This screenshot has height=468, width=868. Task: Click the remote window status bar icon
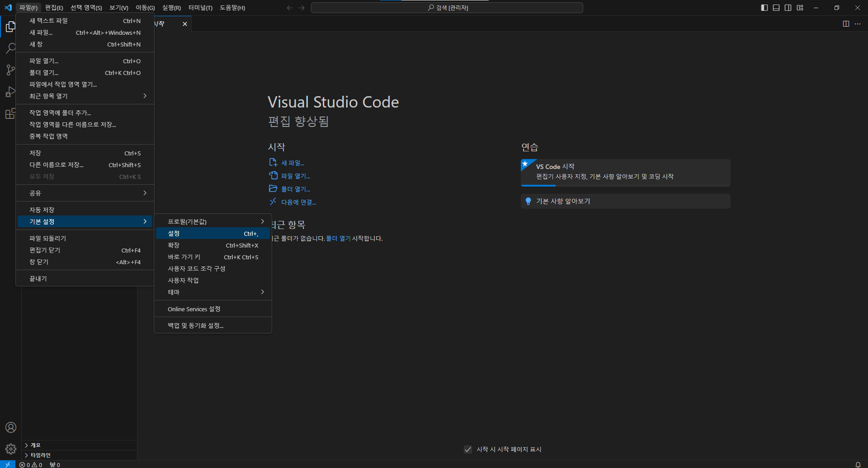[x=8, y=464]
